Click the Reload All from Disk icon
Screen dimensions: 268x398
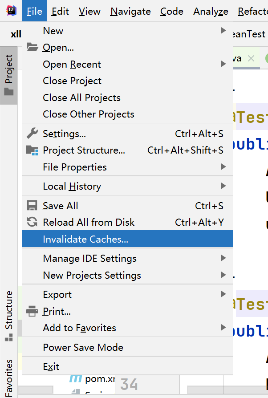(x=32, y=222)
